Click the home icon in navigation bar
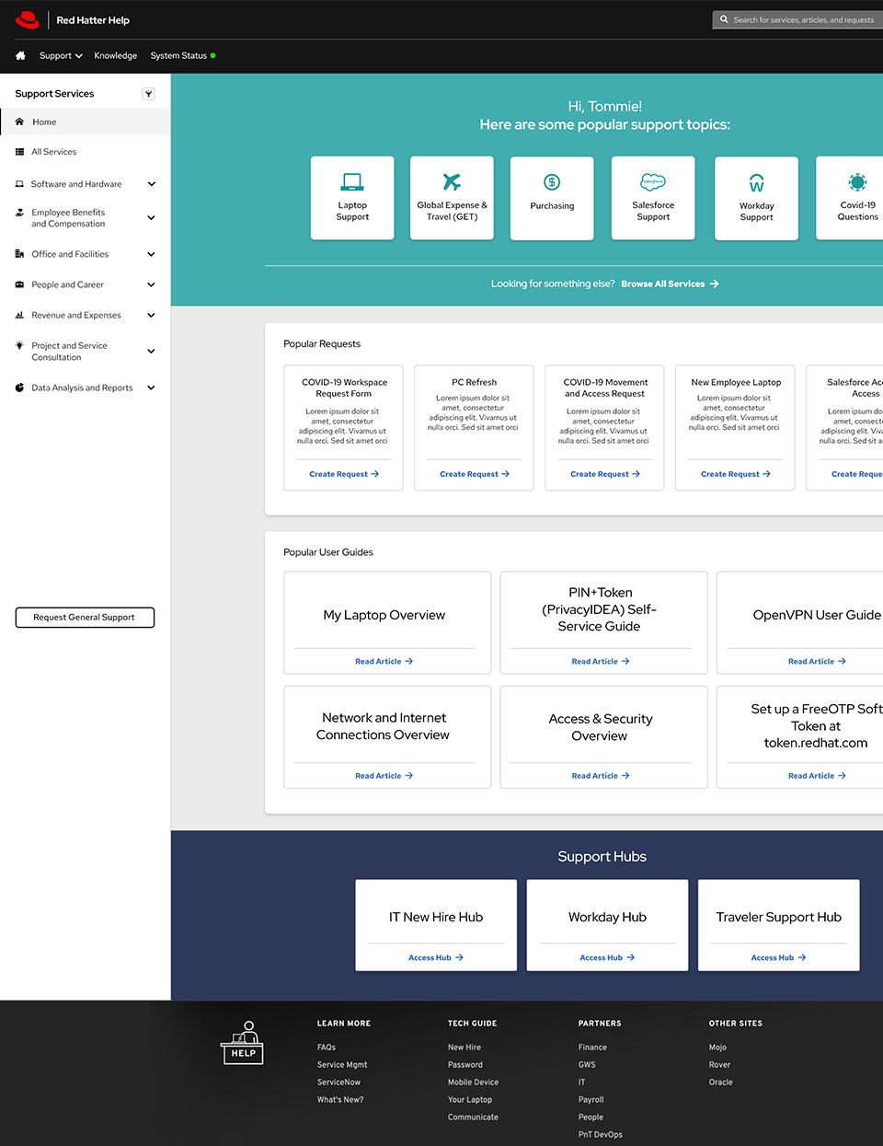Viewport: 883px width, 1146px height. (20, 55)
